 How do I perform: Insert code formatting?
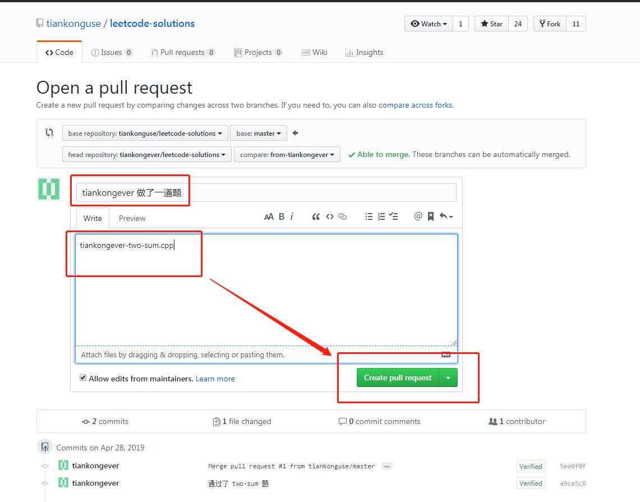(x=330, y=217)
